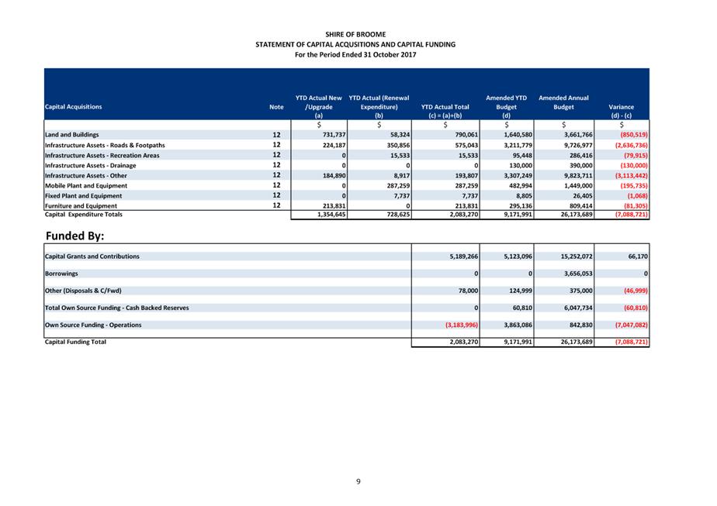Select 'Mobile Plant and Equipment' label
The width and height of the screenshot is (717, 506).
coord(86,185)
